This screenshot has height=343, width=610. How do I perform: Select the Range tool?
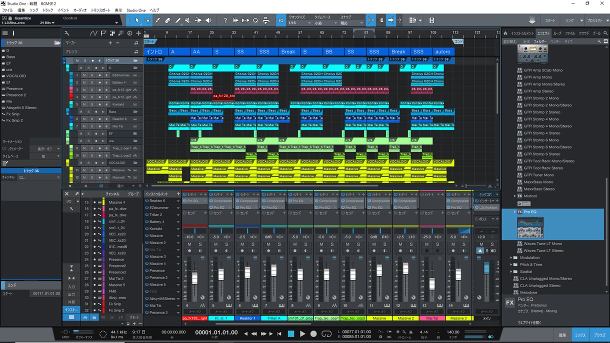pyautogui.click(x=147, y=20)
